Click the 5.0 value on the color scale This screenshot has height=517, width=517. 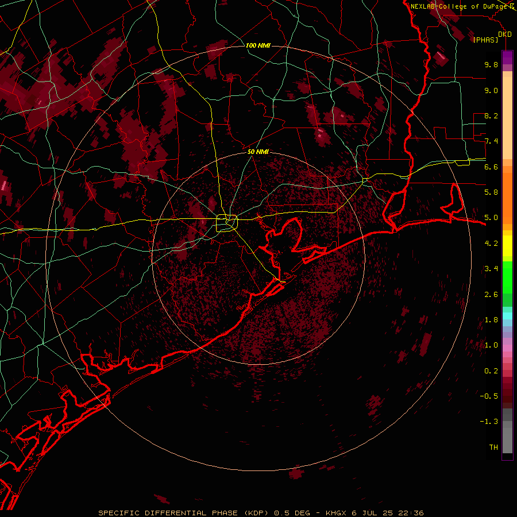pos(491,218)
